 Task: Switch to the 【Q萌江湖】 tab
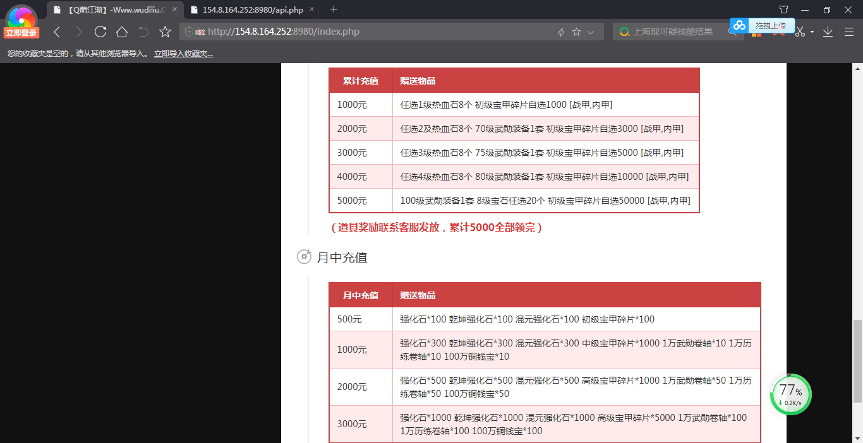click(116, 9)
